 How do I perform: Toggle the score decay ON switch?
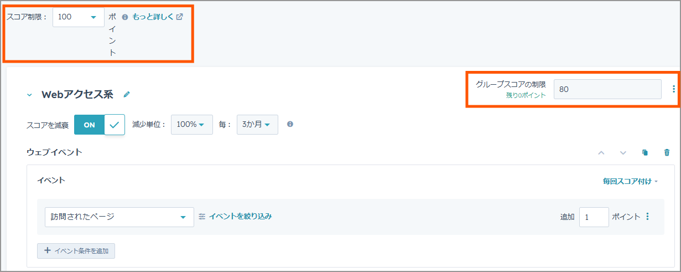click(x=100, y=125)
